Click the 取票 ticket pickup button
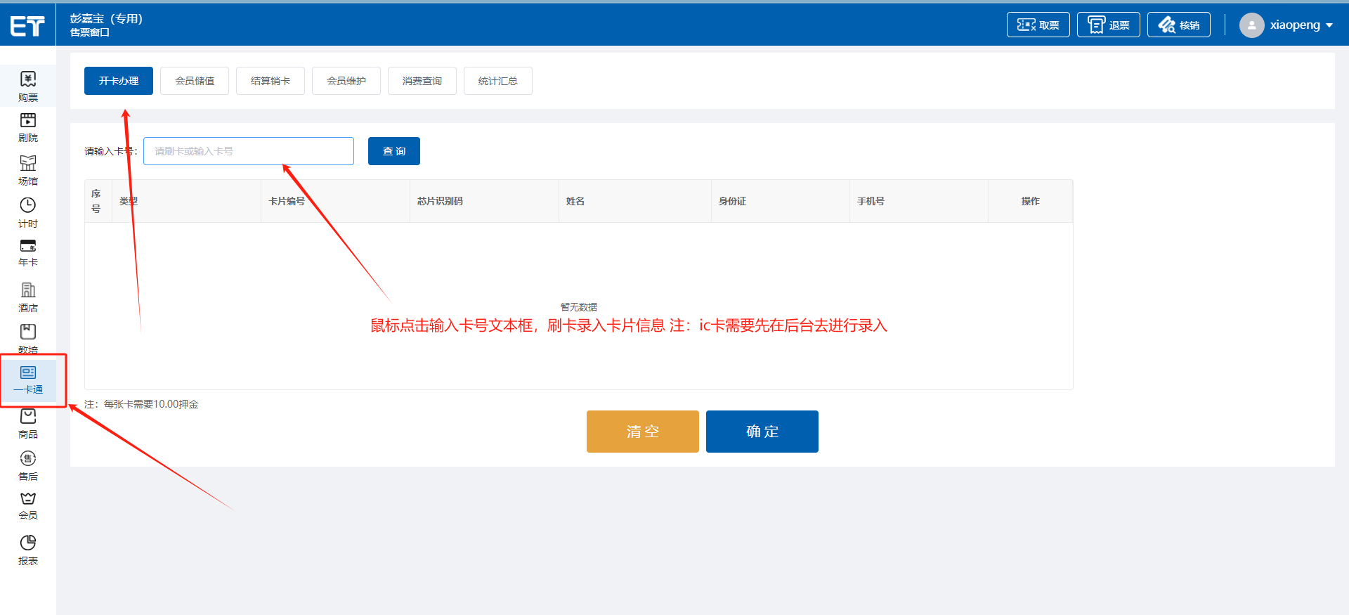This screenshot has width=1349, height=615. pyautogui.click(x=1038, y=25)
